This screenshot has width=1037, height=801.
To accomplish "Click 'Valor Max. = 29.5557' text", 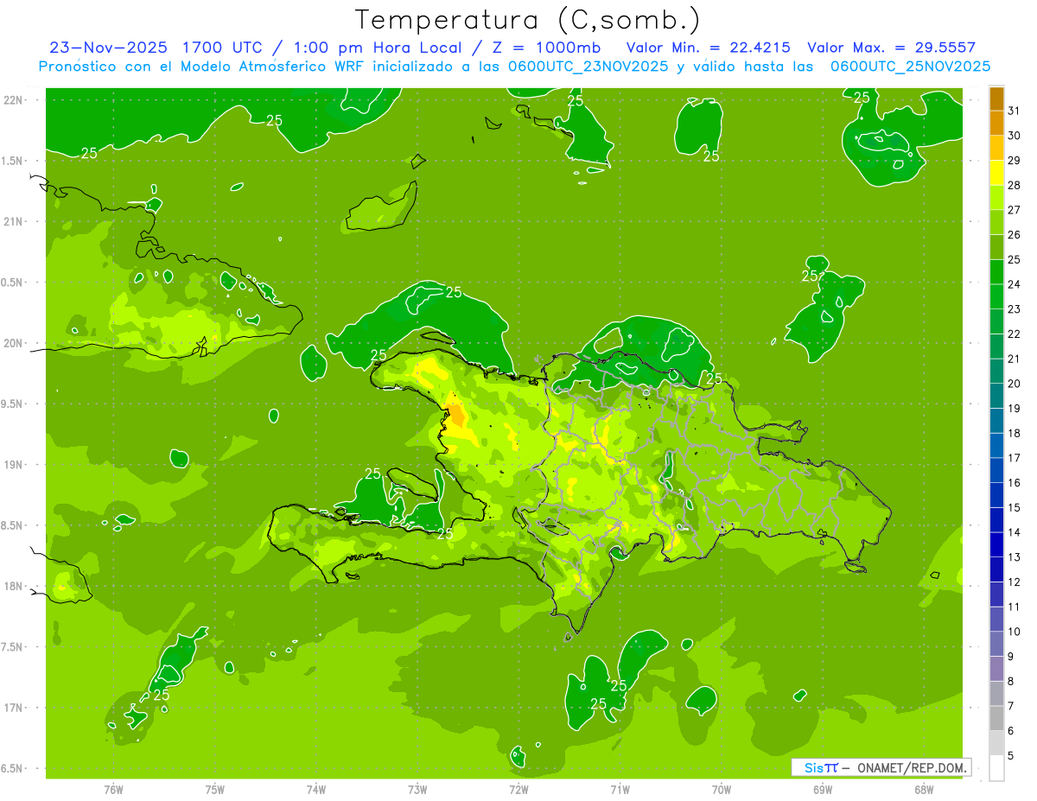I will (x=891, y=48).
